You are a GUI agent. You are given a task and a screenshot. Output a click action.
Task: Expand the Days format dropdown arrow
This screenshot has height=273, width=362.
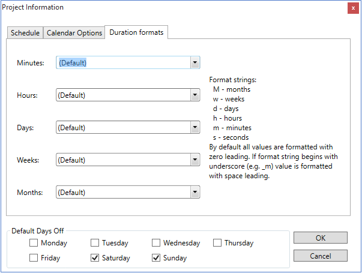[195, 128]
